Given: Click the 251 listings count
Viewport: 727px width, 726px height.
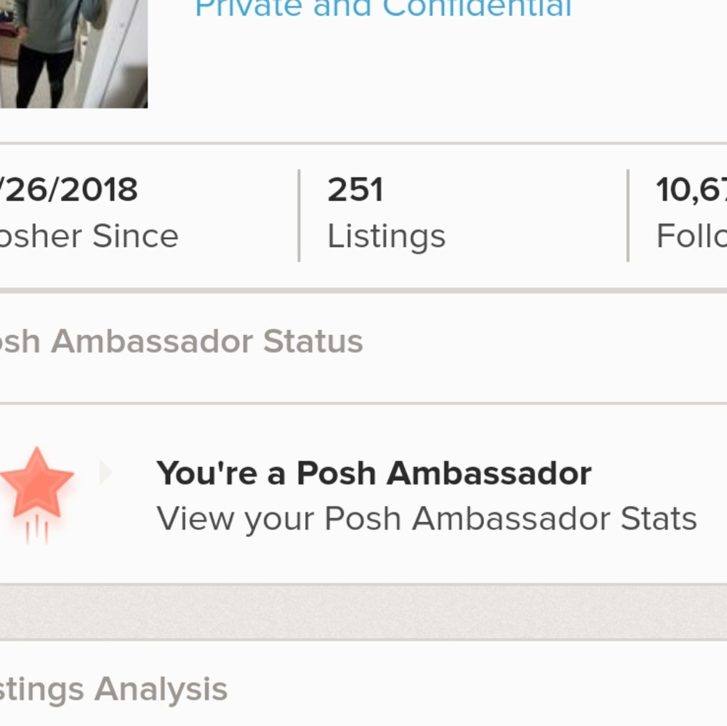Looking at the screenshot, I should tap(355, 190).
